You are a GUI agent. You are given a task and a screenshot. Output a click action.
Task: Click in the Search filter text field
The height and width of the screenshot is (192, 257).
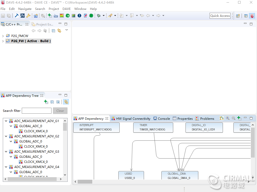(37, 111)
